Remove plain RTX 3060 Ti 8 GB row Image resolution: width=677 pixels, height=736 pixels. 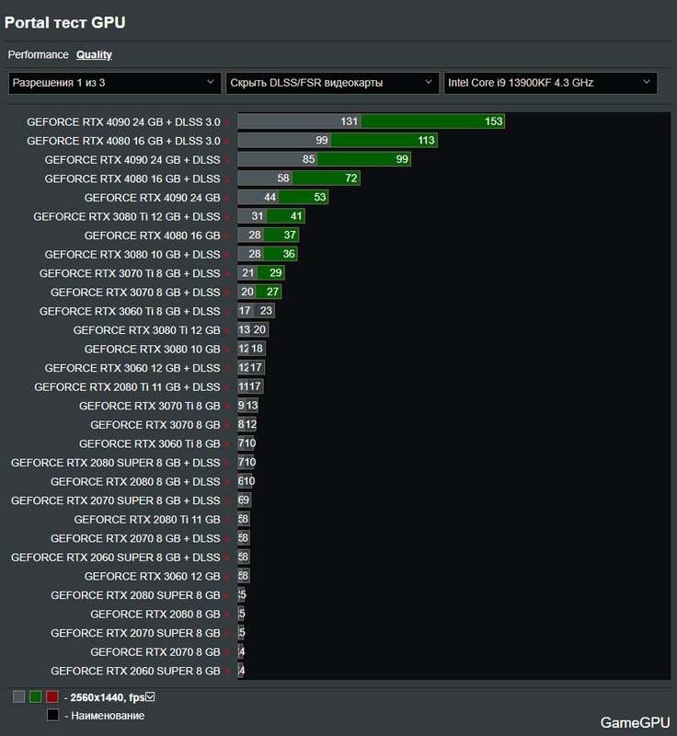click(x=227, y=444)
